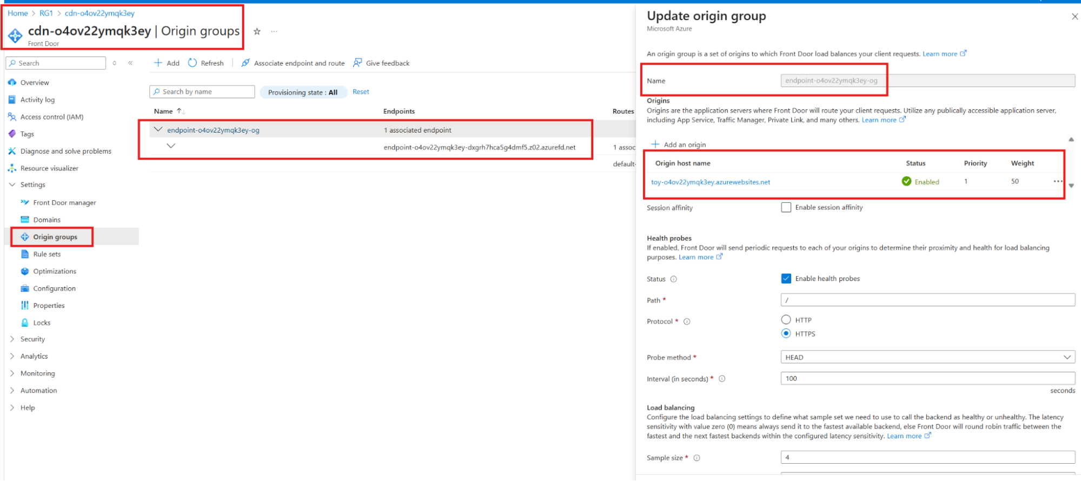Click the Interval in seconds input field
The height and width of the screenshot is (481, 1081).
(927, 378)
